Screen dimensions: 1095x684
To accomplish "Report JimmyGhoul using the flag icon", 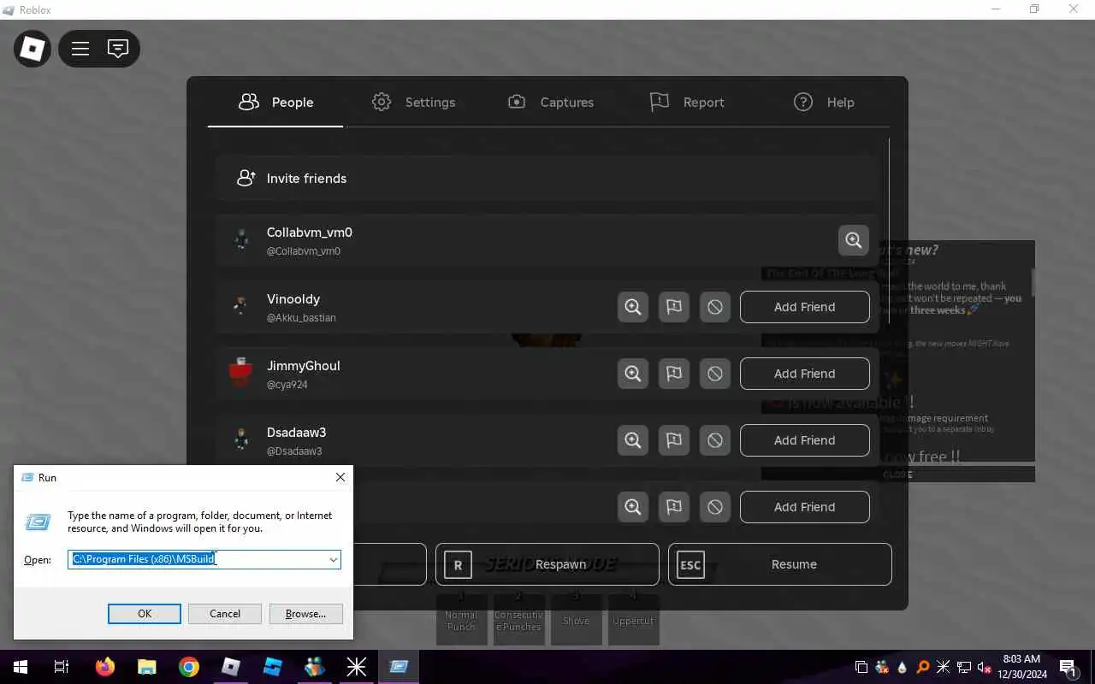I will [x=674, y=374].
